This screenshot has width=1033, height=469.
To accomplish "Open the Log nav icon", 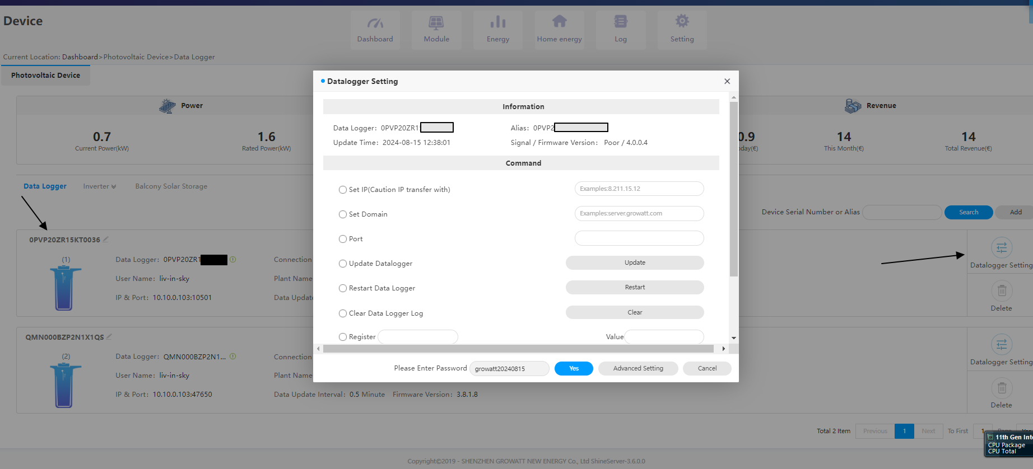I will pyautogui.click(x=621, y=22).
